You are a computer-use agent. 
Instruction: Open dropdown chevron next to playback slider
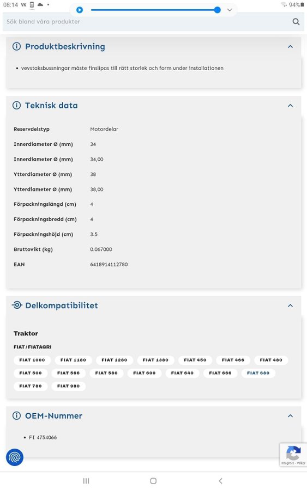tap(230, 10)
